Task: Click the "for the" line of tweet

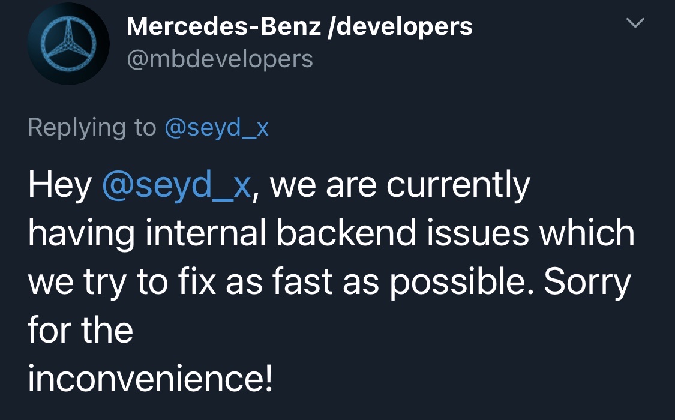Action: pyautogui.click(x=80, y=329)
